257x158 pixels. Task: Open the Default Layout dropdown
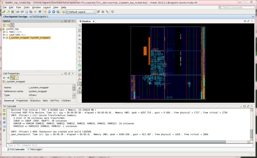pos(81,12)
